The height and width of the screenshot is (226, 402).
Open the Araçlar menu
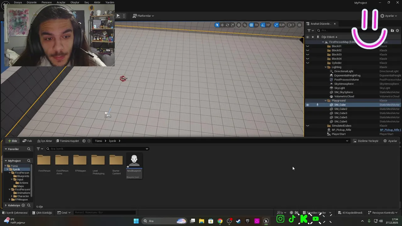(61, 2)
